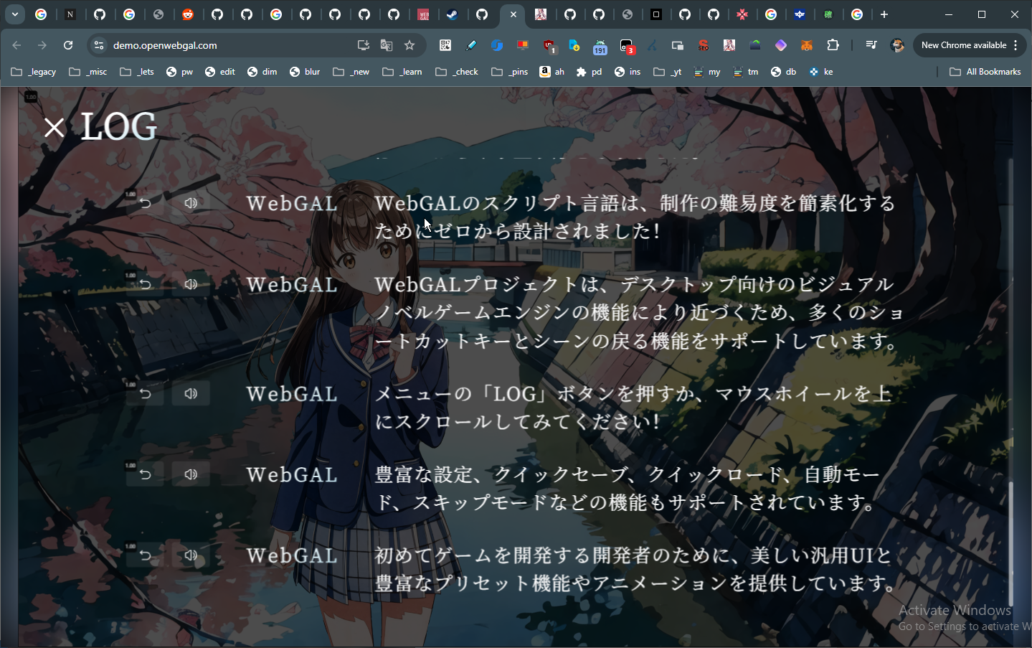The height and width of the screenshot is (648, 1032).
Task: Expand the _check bookmarks folder
Action: [x=457, y=72]
